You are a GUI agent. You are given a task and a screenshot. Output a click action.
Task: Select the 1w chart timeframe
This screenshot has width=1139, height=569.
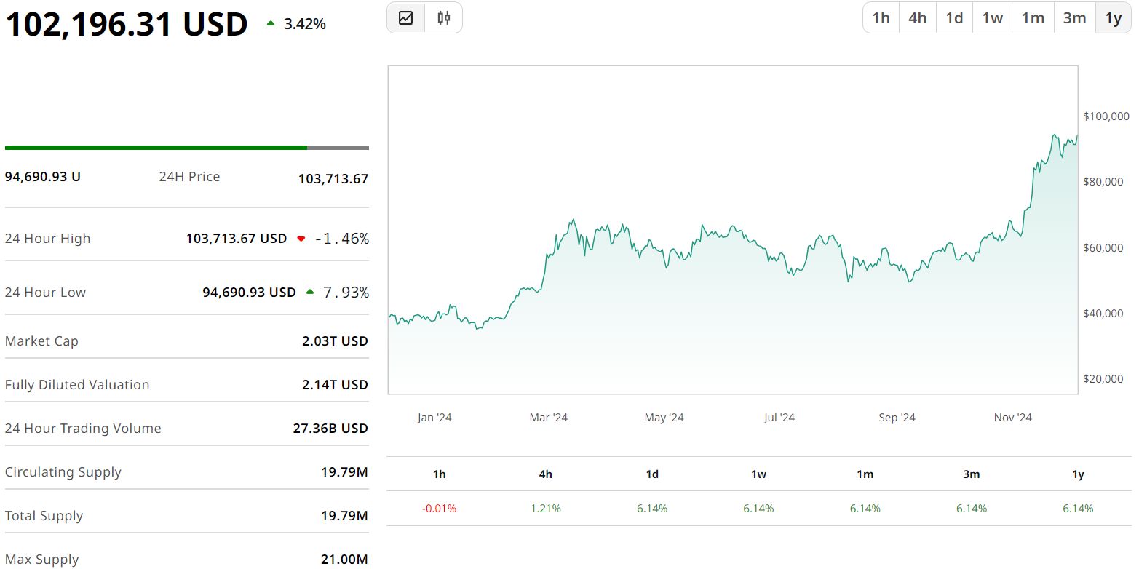pos(992,18)
